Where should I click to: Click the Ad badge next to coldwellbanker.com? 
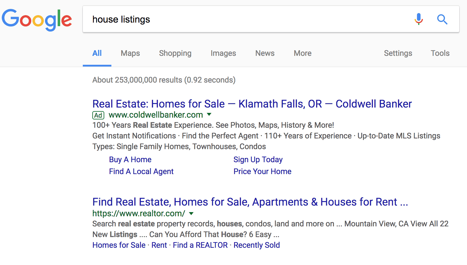tap(98, 115)
